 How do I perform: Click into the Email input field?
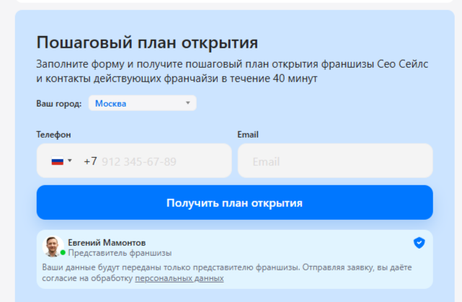[335, 161]
